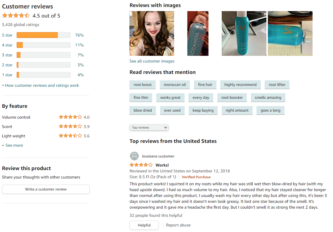Image resolution: width=333 pixels, height=232 pixels.
Task: Click louisiana customer profile avatar
Action: click(x=134, y=156)
